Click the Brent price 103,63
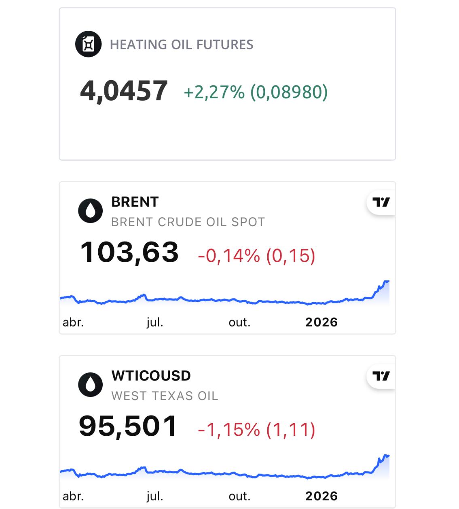Viewport: 459px width, 509px height. point(129,252)
